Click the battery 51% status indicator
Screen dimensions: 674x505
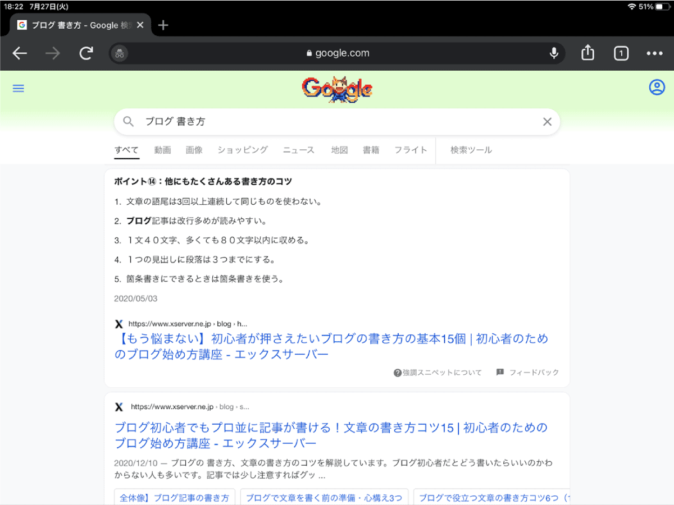coord(653,7)
